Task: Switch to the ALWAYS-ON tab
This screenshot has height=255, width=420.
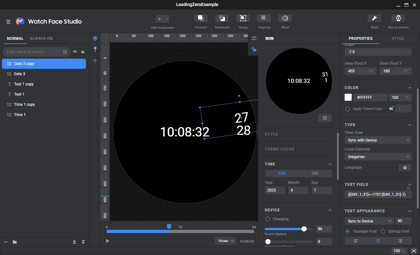Action: 41,39
